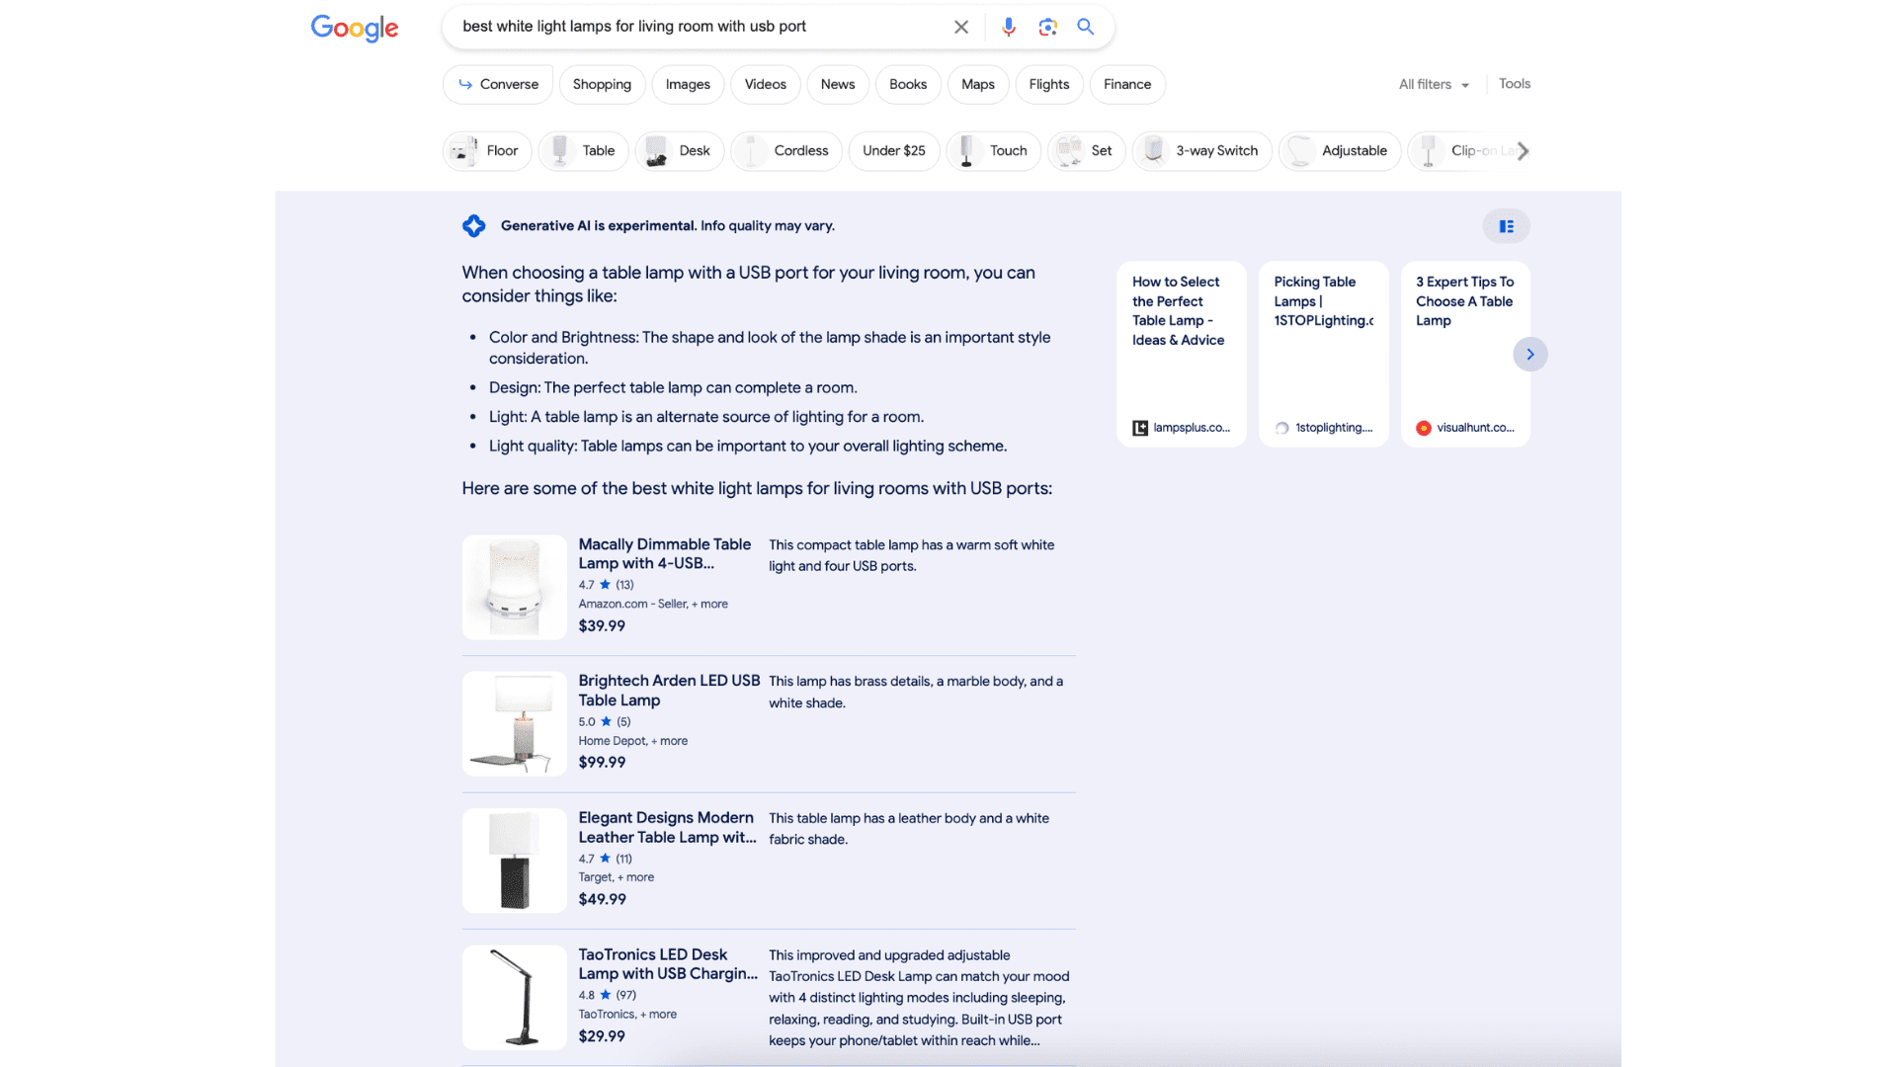Apply the Under $25 filter chip
Image resolution: width=1897 pixels, height=1067 pixels.
[893, 151]
